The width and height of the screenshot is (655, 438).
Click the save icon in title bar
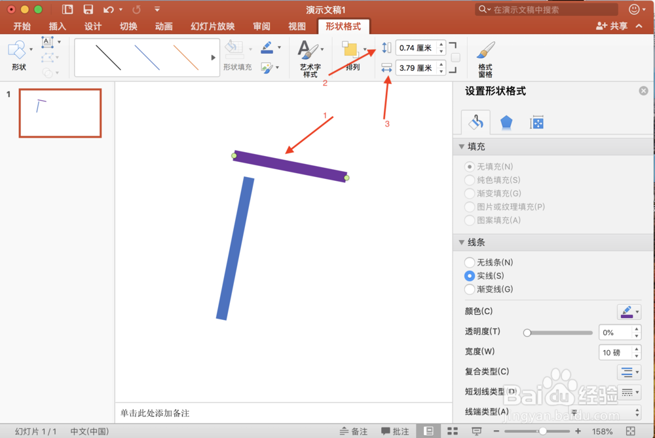click(x=88, y=9)
